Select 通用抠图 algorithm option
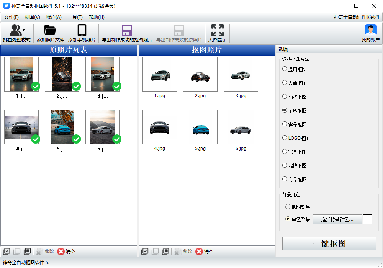383x268 pixels. coord(285,69)
